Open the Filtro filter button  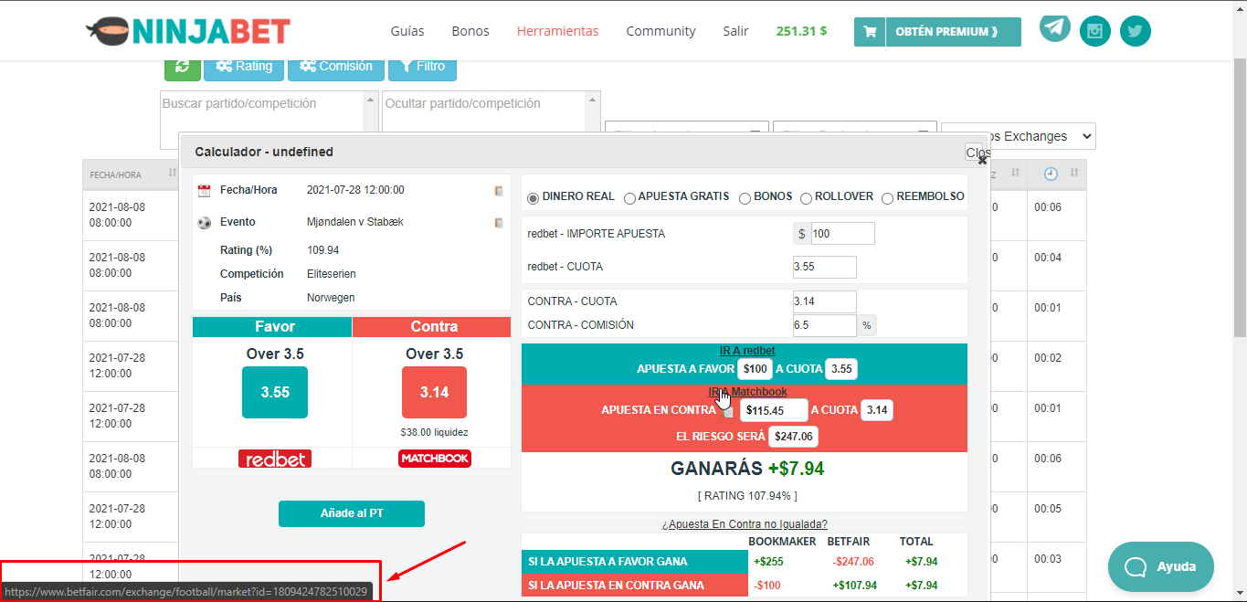tap(422, 66)
